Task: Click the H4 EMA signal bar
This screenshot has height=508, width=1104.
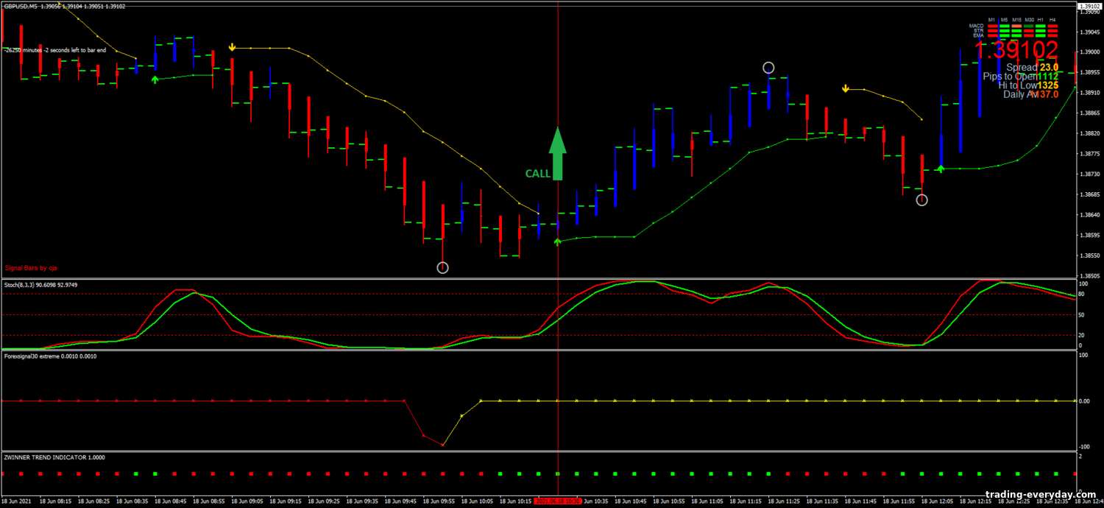Action: (1052, 35)
